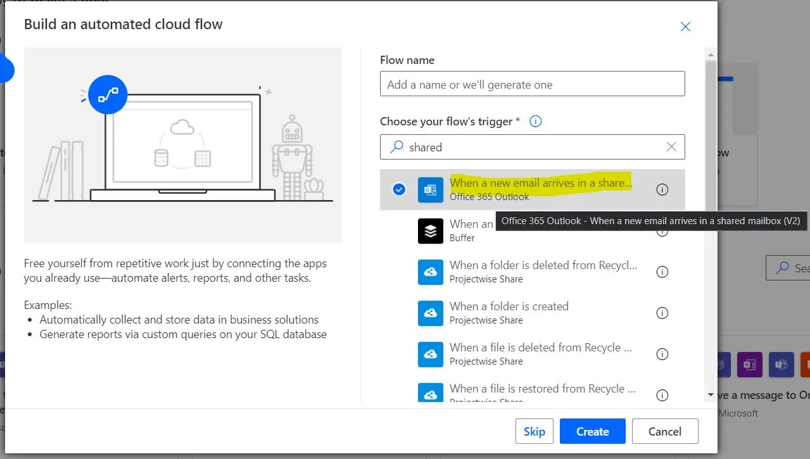Click the info circle next to 'Choose your flow's trigger'
This screenshot has height=459, width=810.
click(x=535, y=121)
